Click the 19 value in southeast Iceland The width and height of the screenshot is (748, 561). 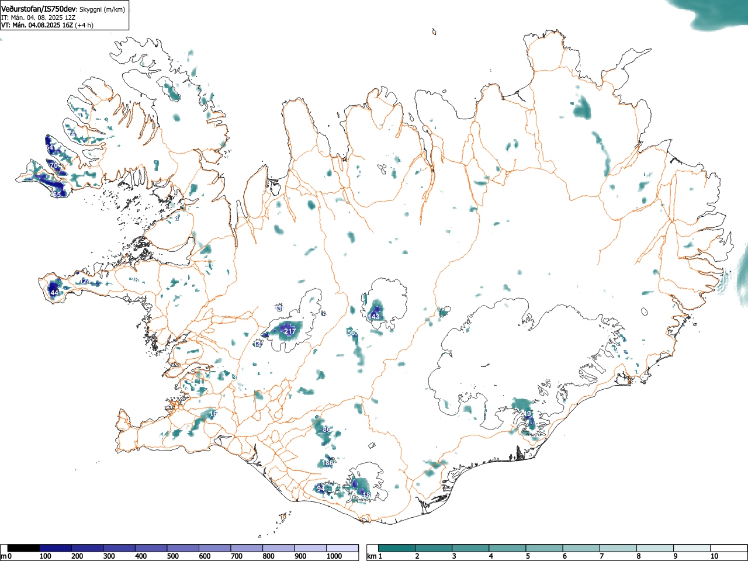pyautogui.click(x=528, y=414)
